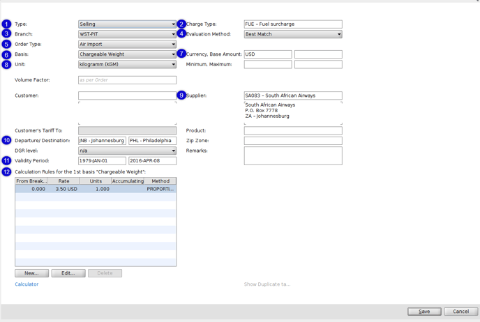480x322 pixels.
Task: Open the Order Type dropdown (Air Import)
Action: [127, 45]
